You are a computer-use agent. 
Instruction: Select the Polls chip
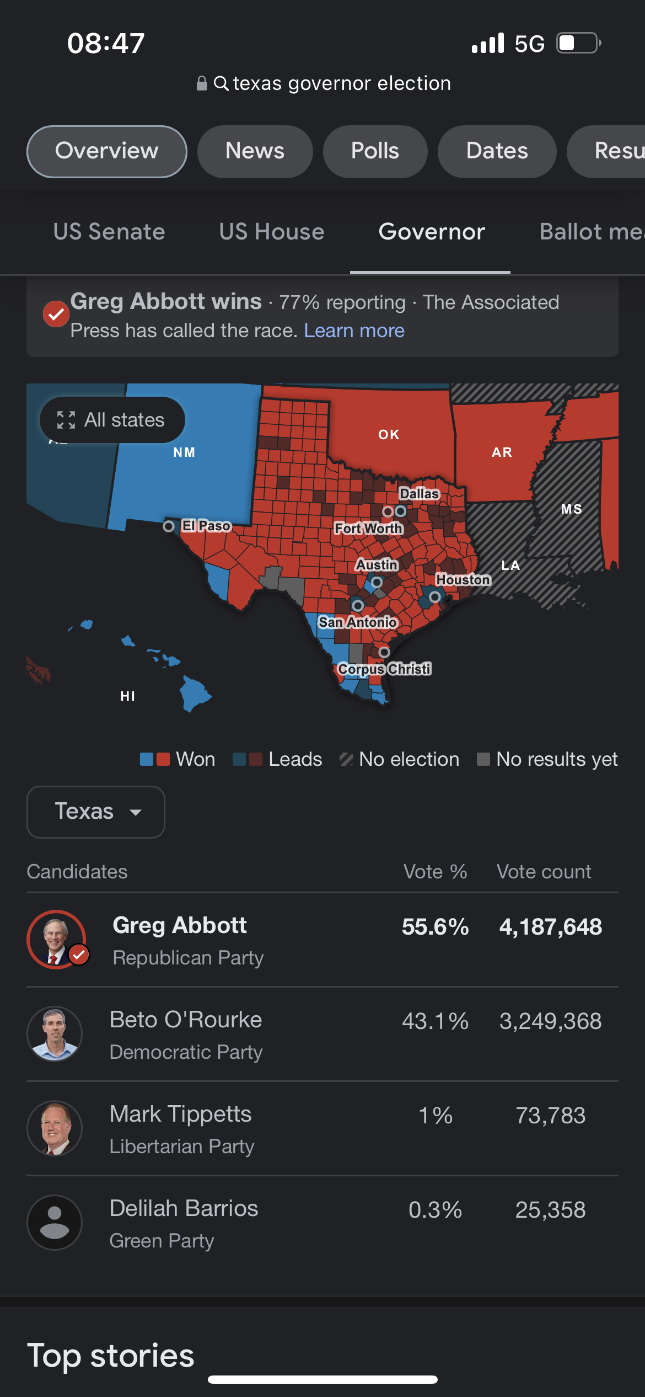375,151
